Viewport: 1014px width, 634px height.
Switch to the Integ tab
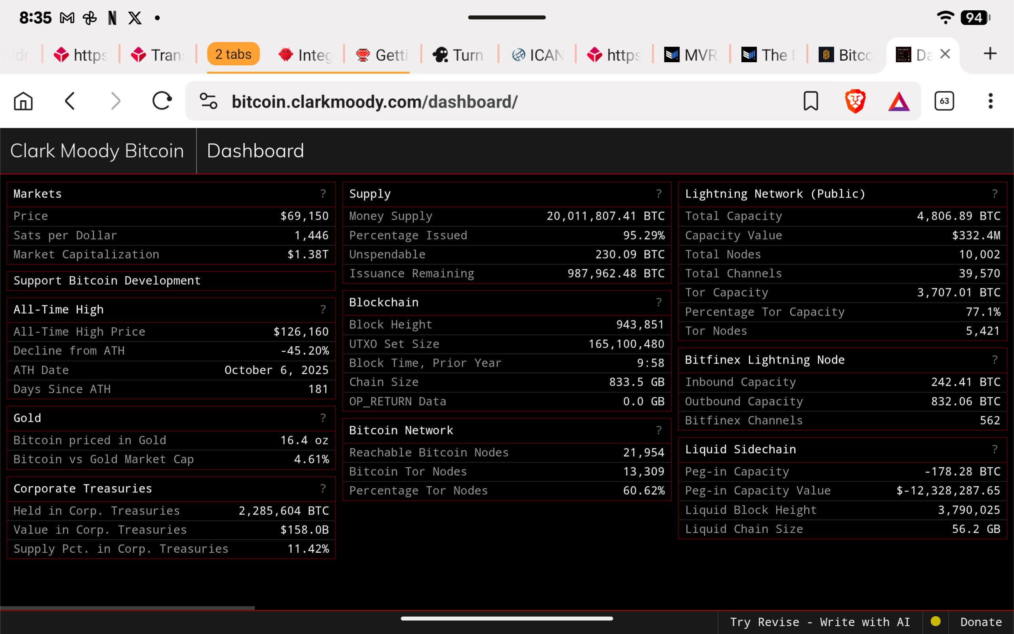tap(306, 55)
